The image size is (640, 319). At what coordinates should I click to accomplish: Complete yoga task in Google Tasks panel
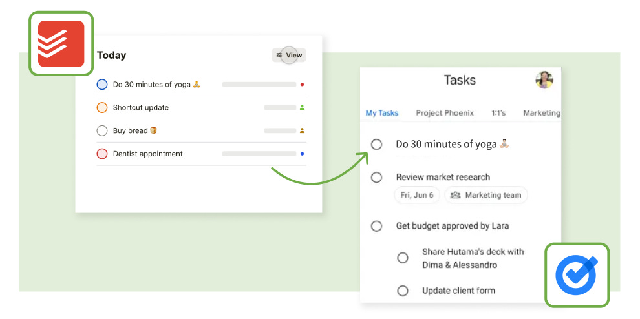point(376,144)
